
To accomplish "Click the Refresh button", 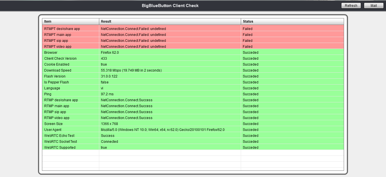I will 351,5.
